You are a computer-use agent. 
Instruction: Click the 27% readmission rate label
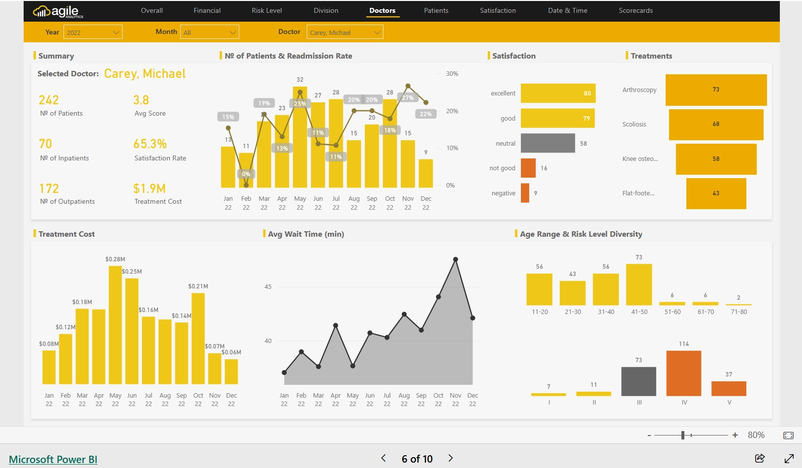click(x=408, y=97)
